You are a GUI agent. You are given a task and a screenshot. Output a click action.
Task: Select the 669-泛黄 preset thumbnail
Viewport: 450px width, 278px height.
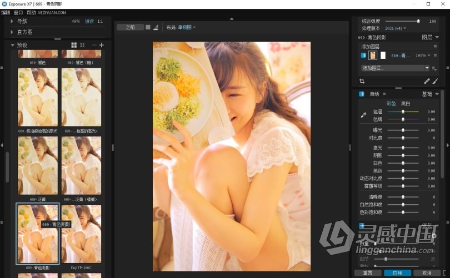click(38, 165)
